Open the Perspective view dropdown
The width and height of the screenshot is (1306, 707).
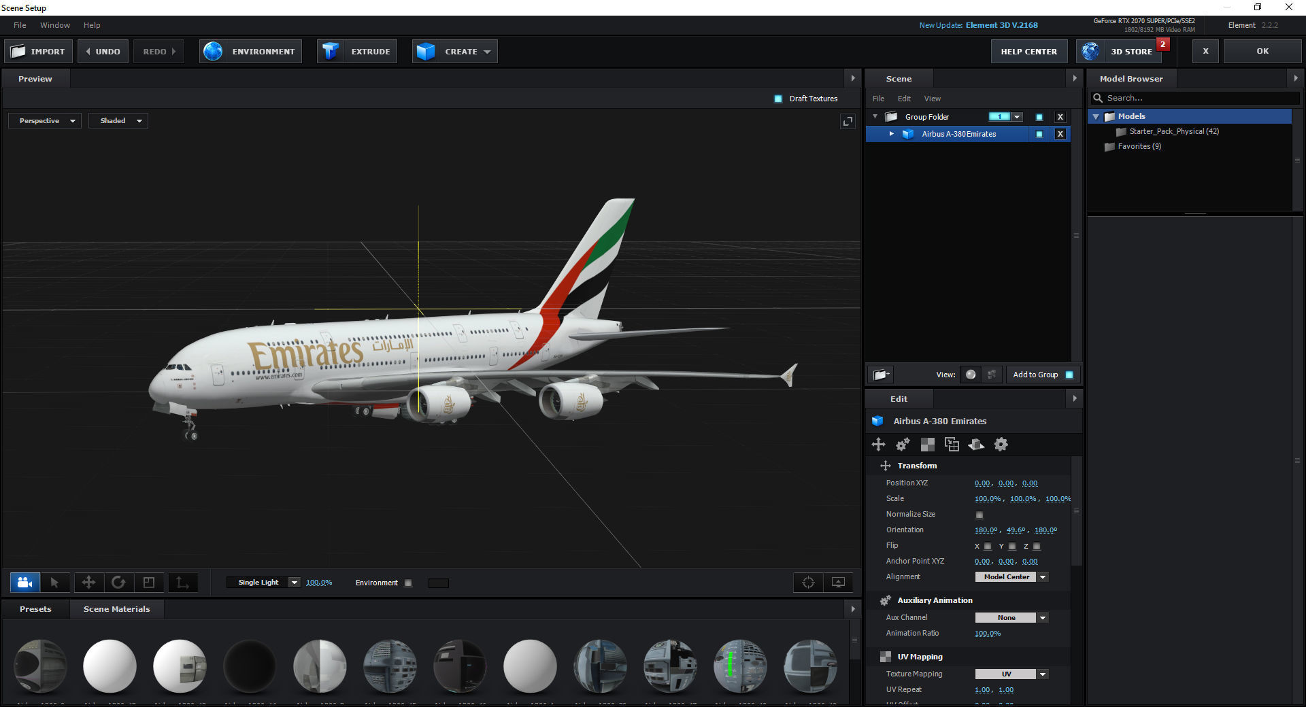(x=45, y=121)
